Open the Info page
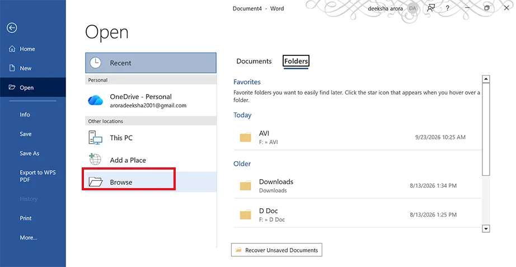This screenshot has width=516, height=267. click(x=25, y=115)
